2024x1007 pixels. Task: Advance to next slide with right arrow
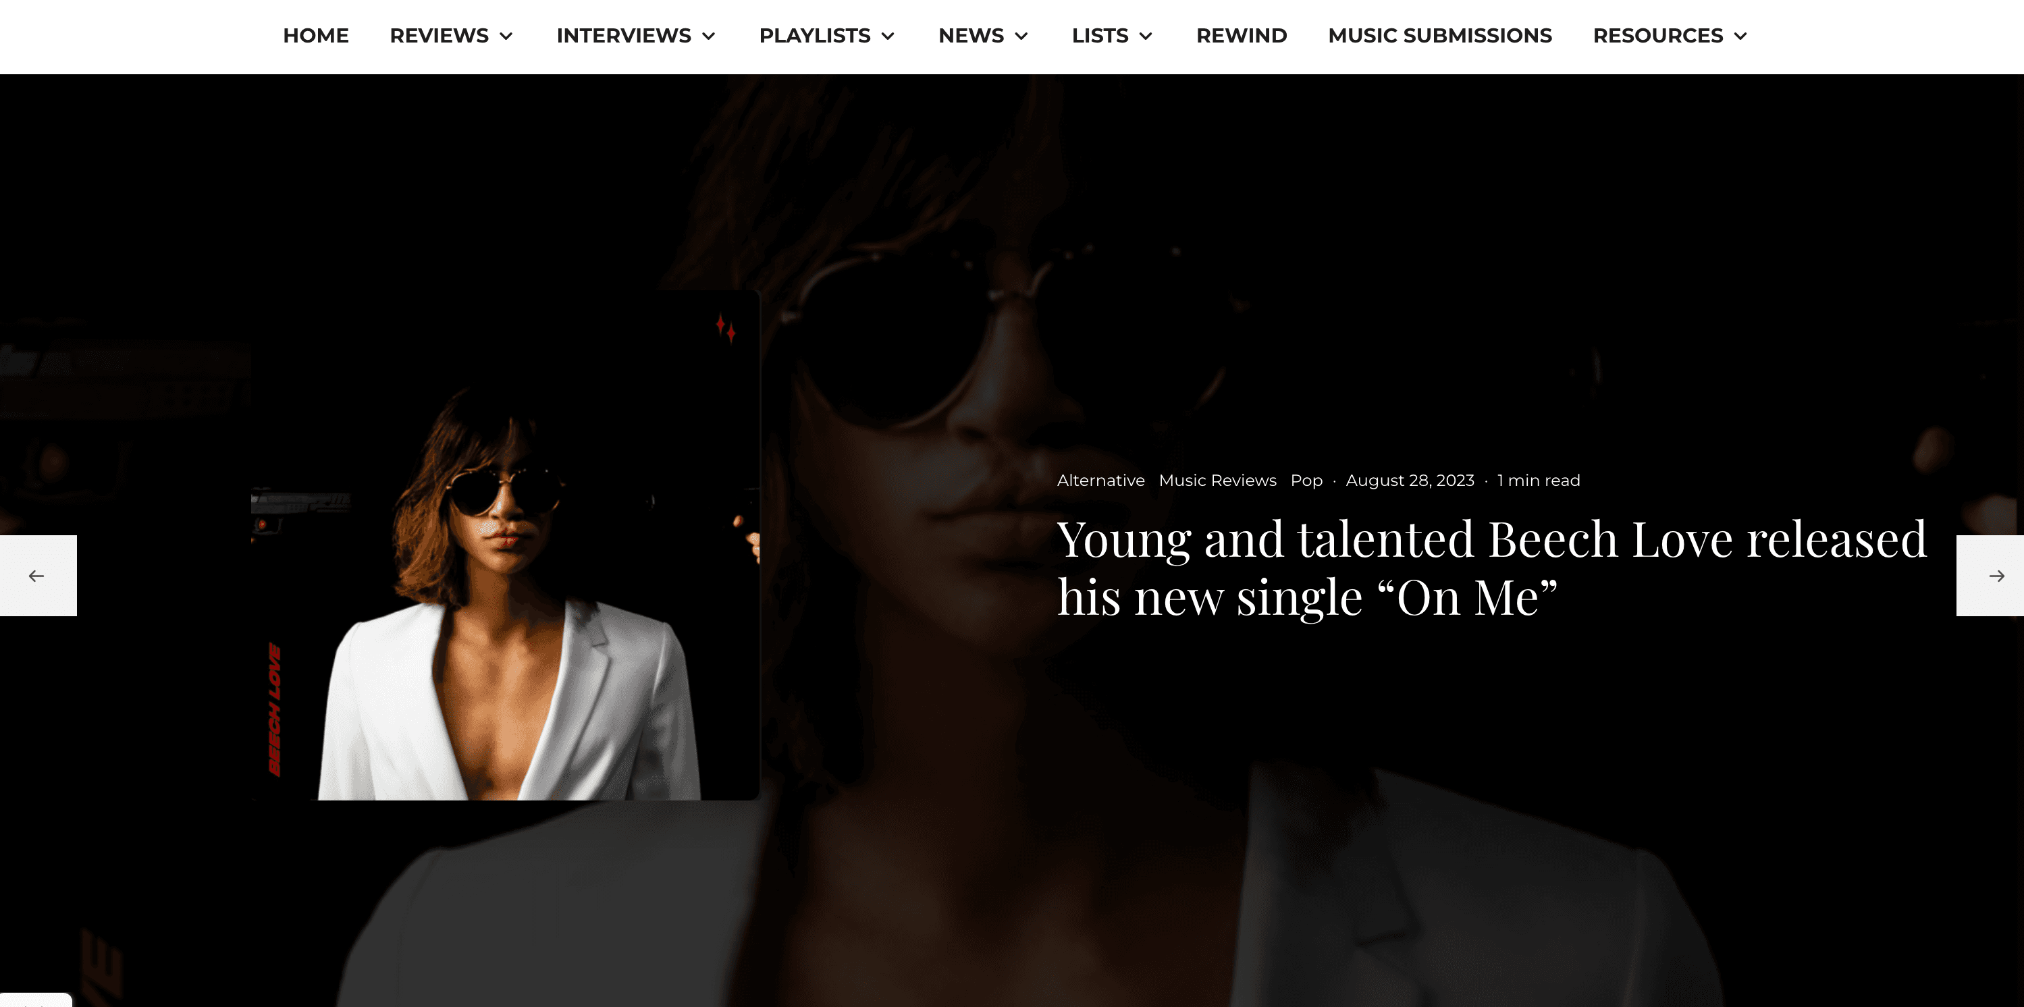coord(1990,576)
